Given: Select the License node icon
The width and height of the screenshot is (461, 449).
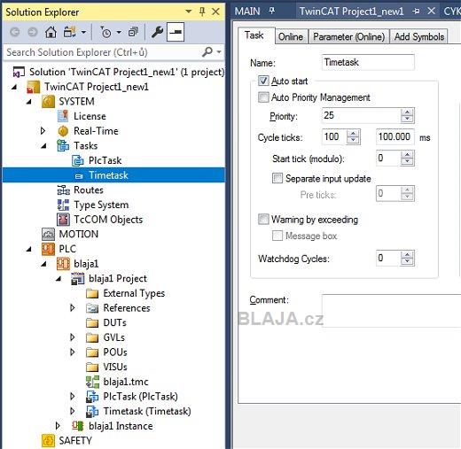Looking at the screenshot, I should (63, 116).
